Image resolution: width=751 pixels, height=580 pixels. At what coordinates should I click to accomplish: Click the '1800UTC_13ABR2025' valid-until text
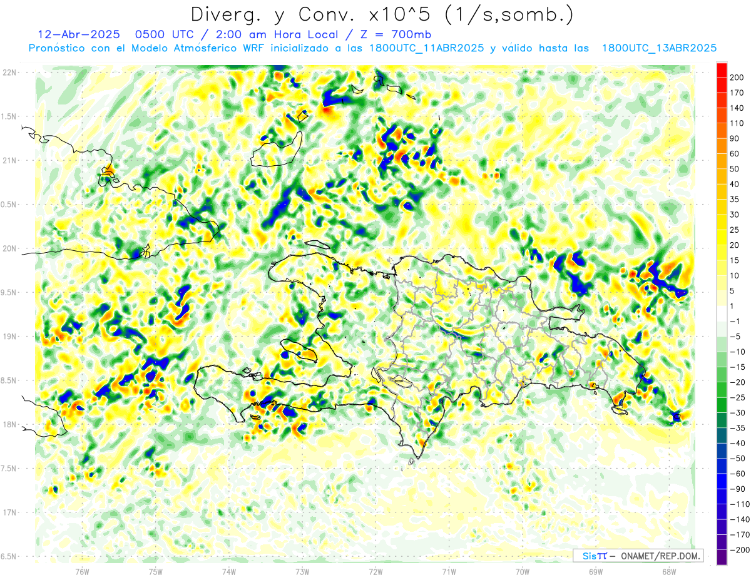(x=659, y=48)
